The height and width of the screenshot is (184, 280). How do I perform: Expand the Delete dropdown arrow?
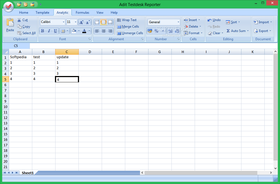pyautogui.click(x=200, y=27)
